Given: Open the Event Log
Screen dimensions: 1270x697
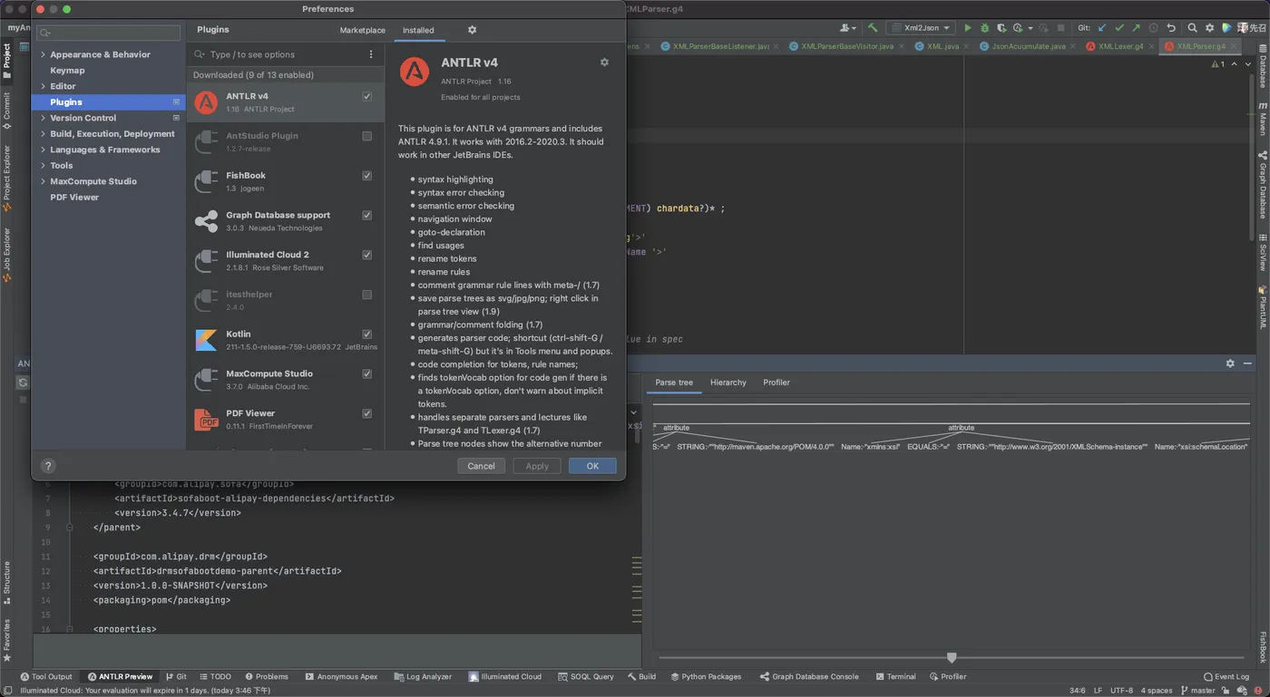Looking at the screenshot, I should (1226, 676).
